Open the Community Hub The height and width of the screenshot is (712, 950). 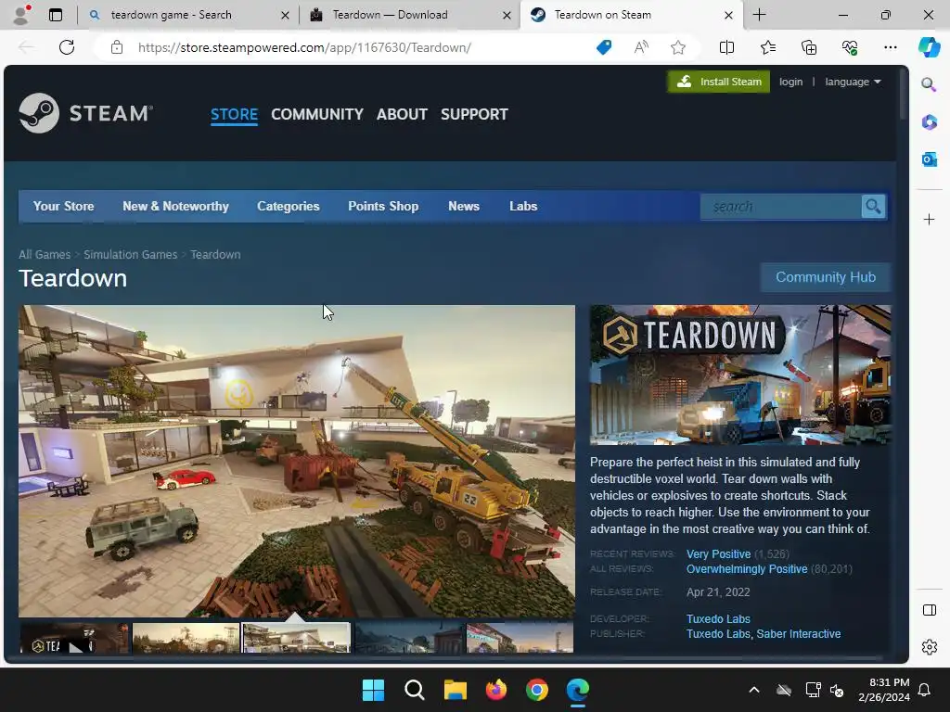click(x=826, y=277)
